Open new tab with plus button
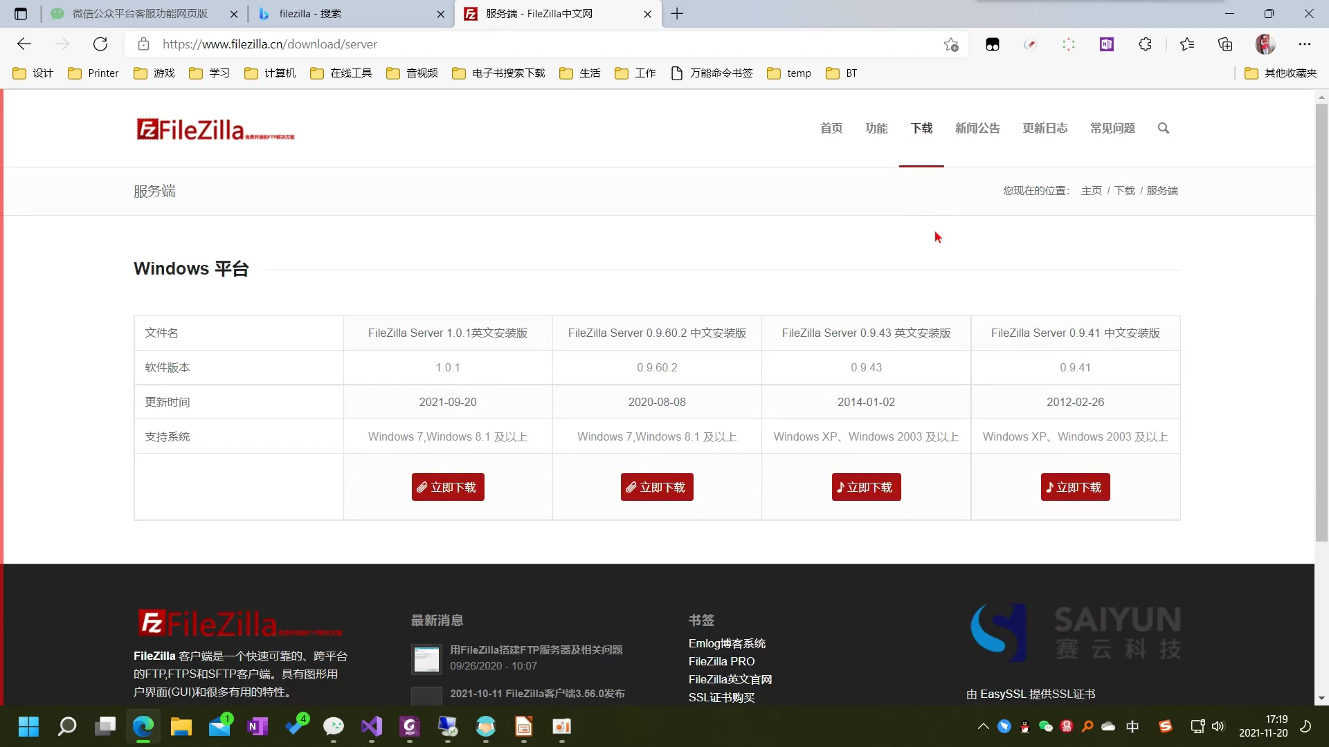The image size is (1329, 747). click(677, 14)
